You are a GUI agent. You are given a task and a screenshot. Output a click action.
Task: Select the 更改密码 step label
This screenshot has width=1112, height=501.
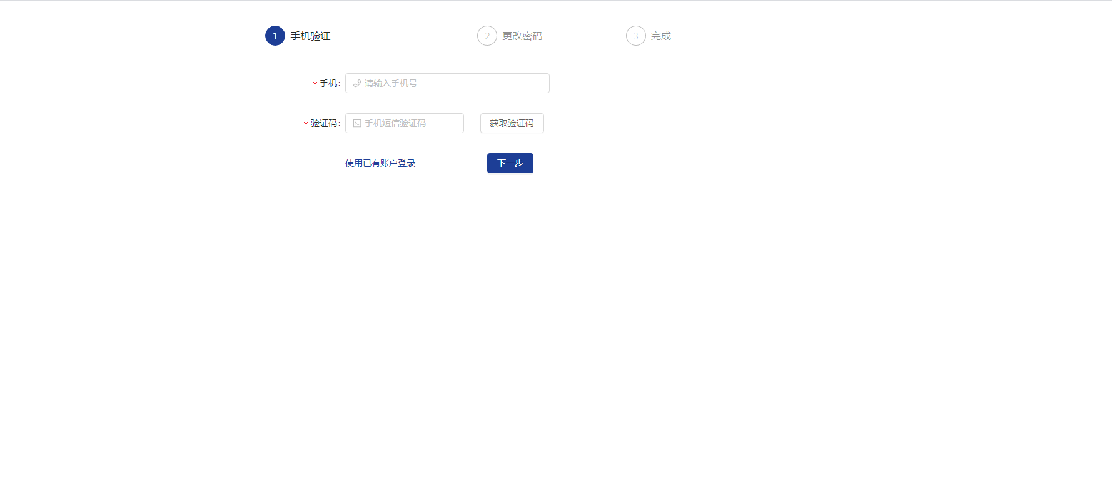point(522,36)
